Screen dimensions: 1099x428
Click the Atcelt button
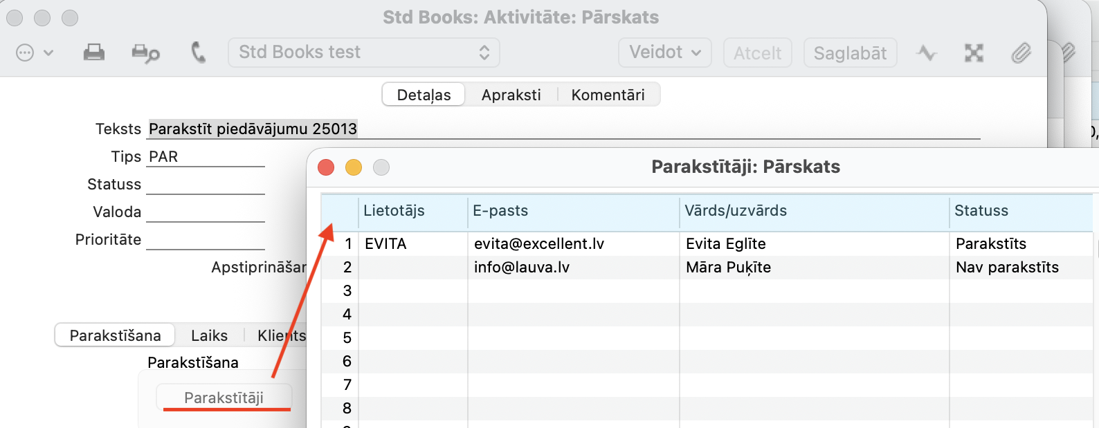tap(757, 53)
